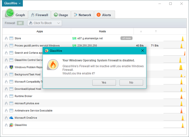Switch to the Graph tab
The width and height of the screenshot is (189, 137).
tap(15, 15)
